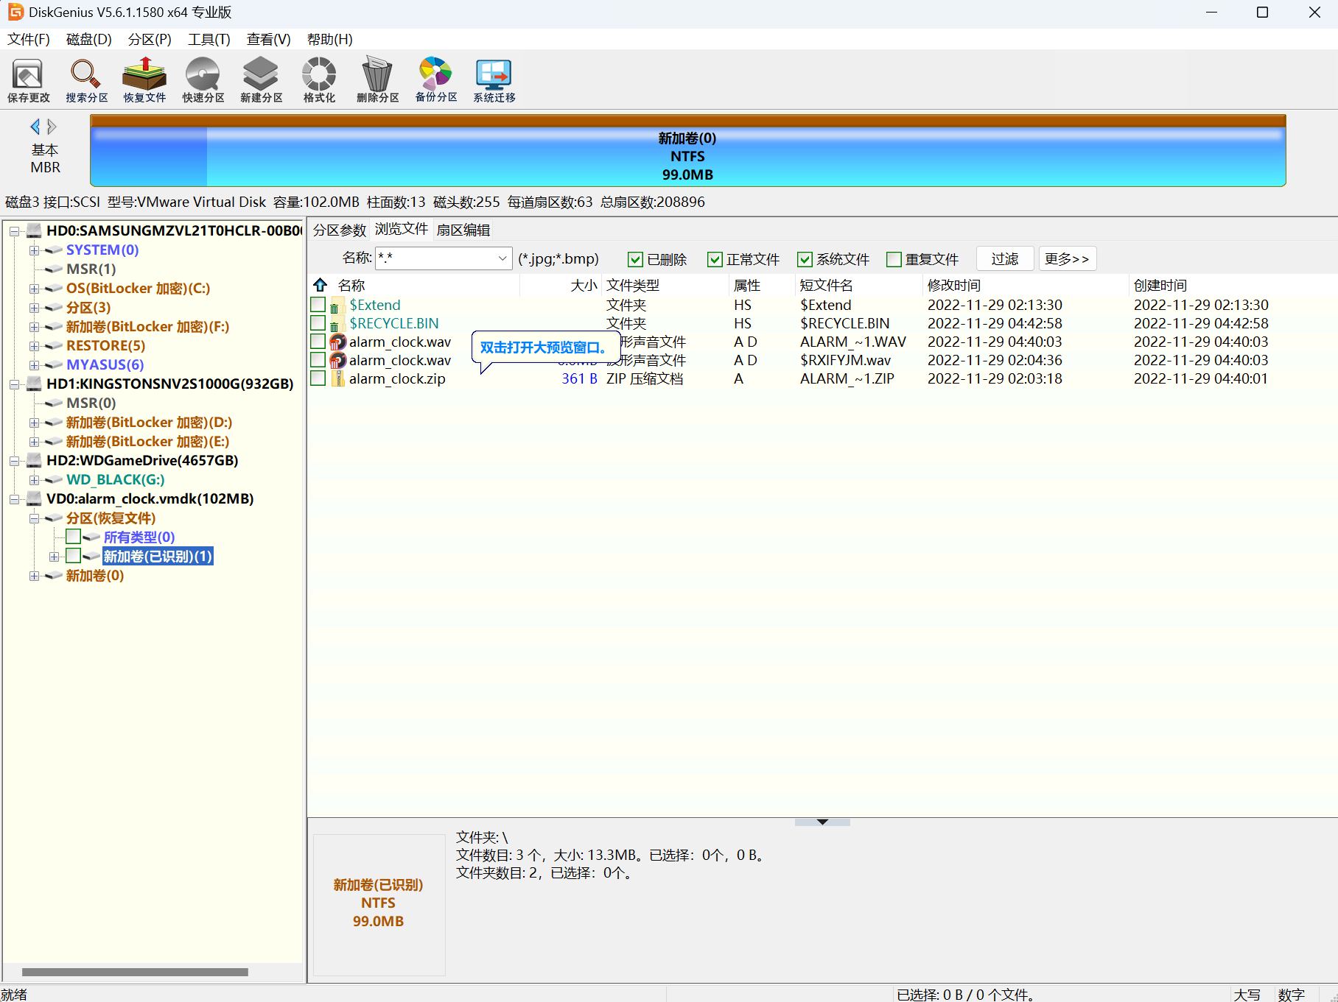Click the VD0 alarm_clock.vmdk disk icon
Screen dimensions: 1338x1002
click(x=34, y=498)
